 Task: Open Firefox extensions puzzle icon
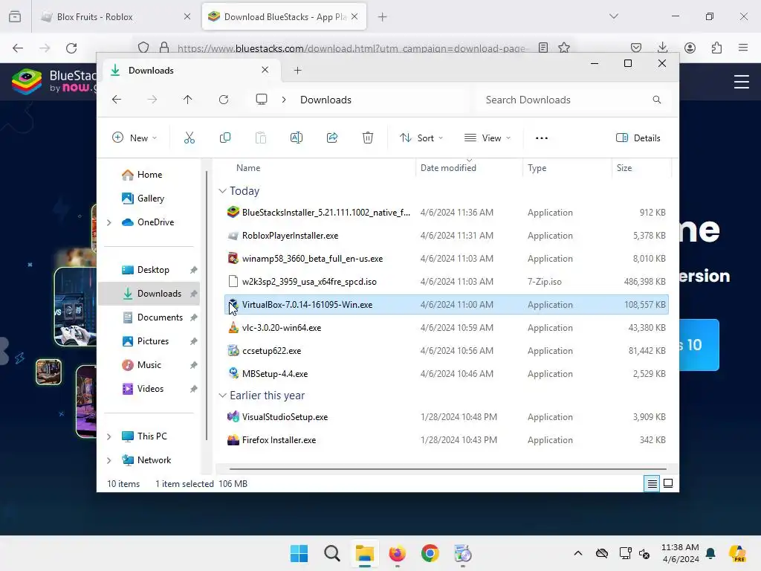[x=717, y=48]
